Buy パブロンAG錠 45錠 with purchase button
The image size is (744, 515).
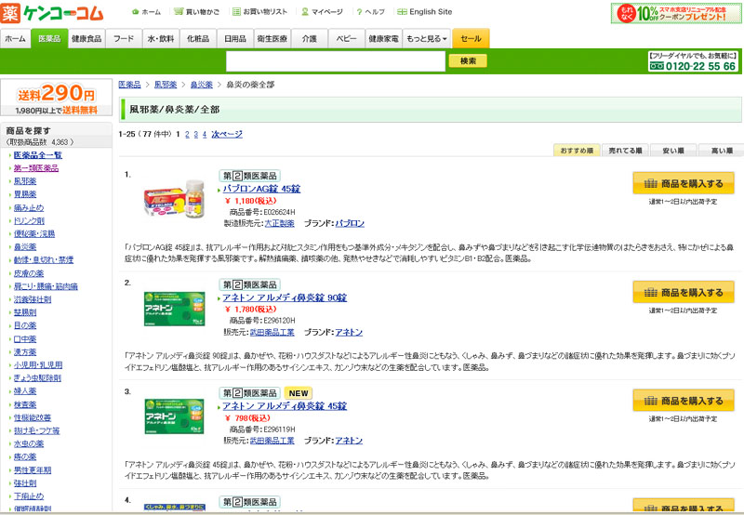point(684,183)
